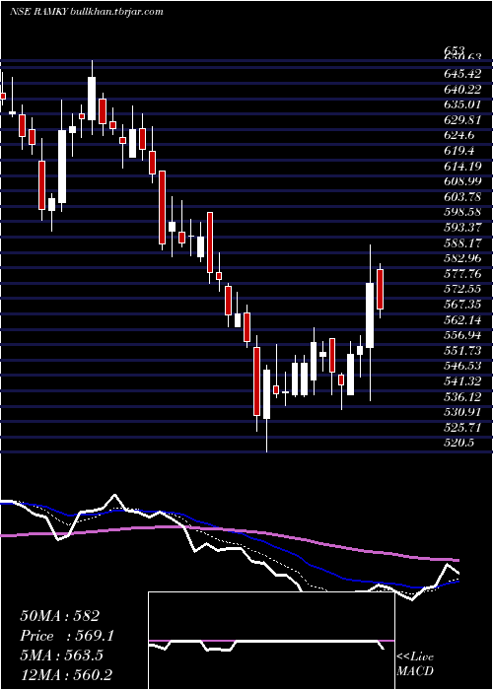The height and width of the screenshot is (690, 493).
Task: Click the 567.35 price axis label
Action: [x=462, y=304]
